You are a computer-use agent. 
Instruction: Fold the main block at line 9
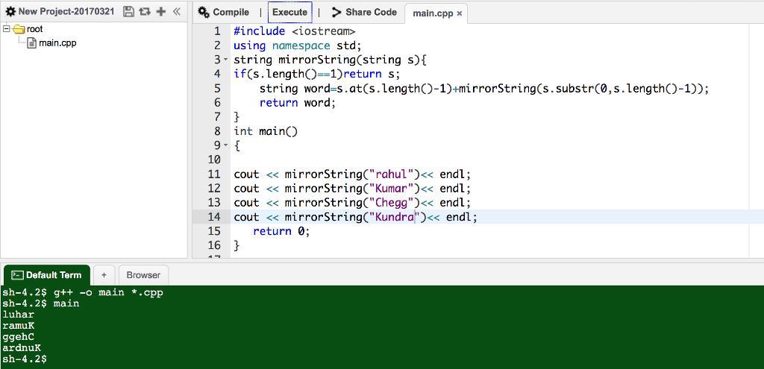(225, 145)
